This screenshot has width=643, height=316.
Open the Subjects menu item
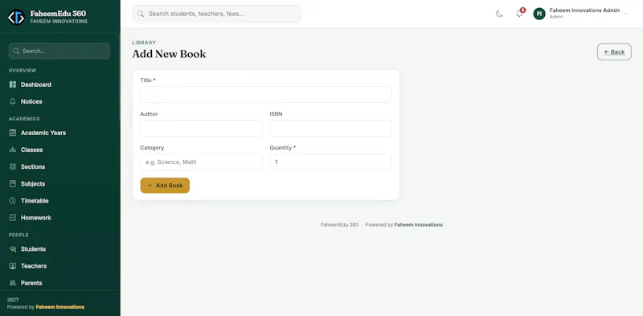click(x=59, y=184)
